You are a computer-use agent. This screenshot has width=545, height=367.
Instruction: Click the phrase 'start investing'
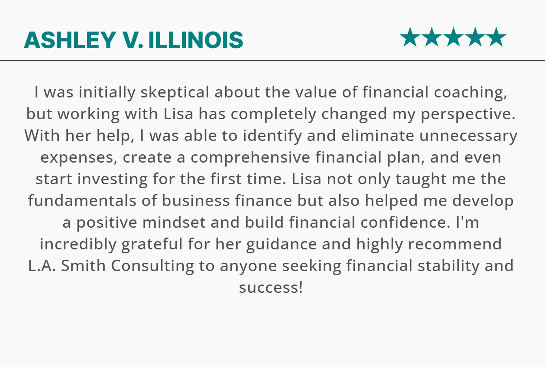pyautogui.click(x=91, y=179)
